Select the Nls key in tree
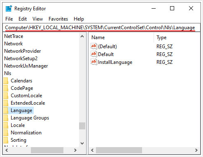 pos(8,73)
